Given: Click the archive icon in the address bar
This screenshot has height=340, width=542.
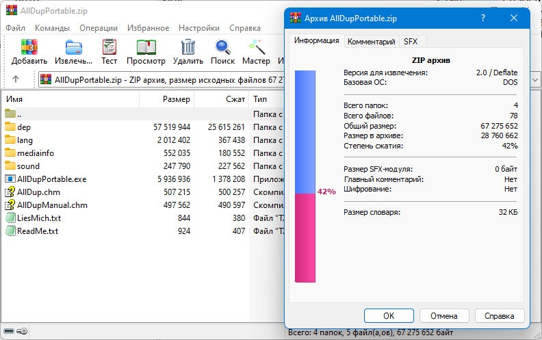Looking at the screenshot, I should pyautogui.click(x=46, y=79).
